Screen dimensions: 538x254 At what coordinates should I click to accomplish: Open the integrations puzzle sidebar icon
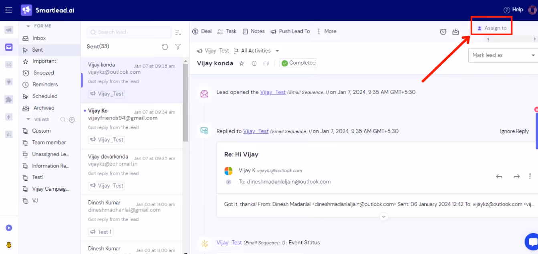(x=9, y=99)
